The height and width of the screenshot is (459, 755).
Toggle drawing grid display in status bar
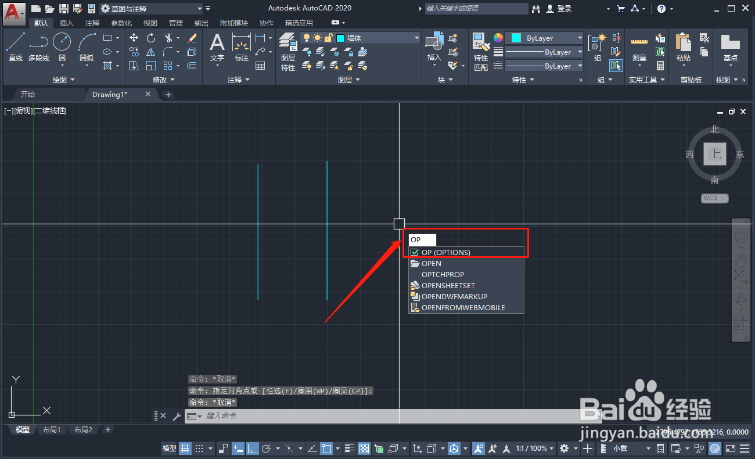[185, 448]
